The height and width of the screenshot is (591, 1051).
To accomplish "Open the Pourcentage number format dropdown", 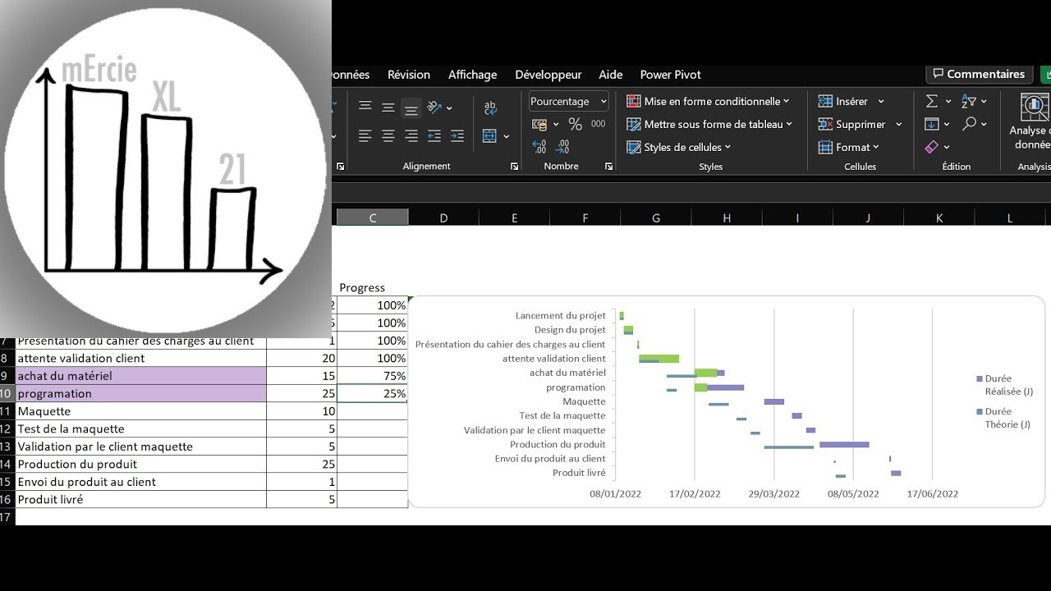I will coord(604,101).
